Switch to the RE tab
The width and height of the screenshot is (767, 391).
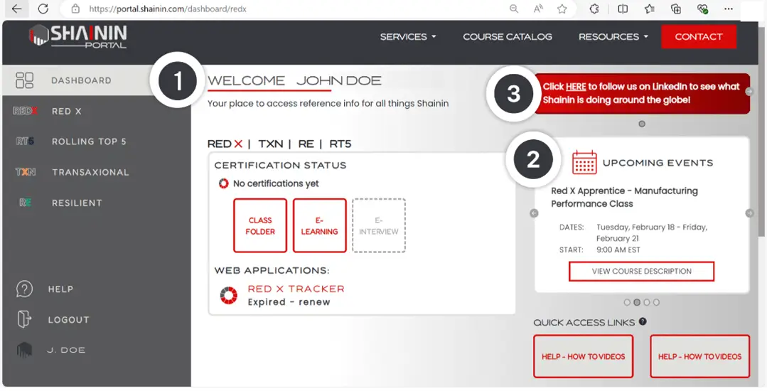click(306, 144)
